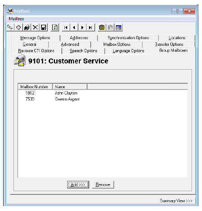Jump to the last record arrow
Screen dimensions: 202x211
91,27
